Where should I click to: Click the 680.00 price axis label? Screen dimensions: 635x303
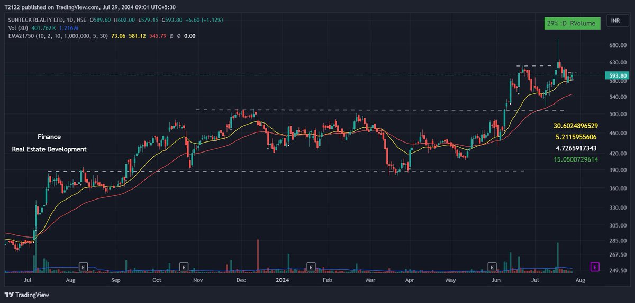coord(618,45)
